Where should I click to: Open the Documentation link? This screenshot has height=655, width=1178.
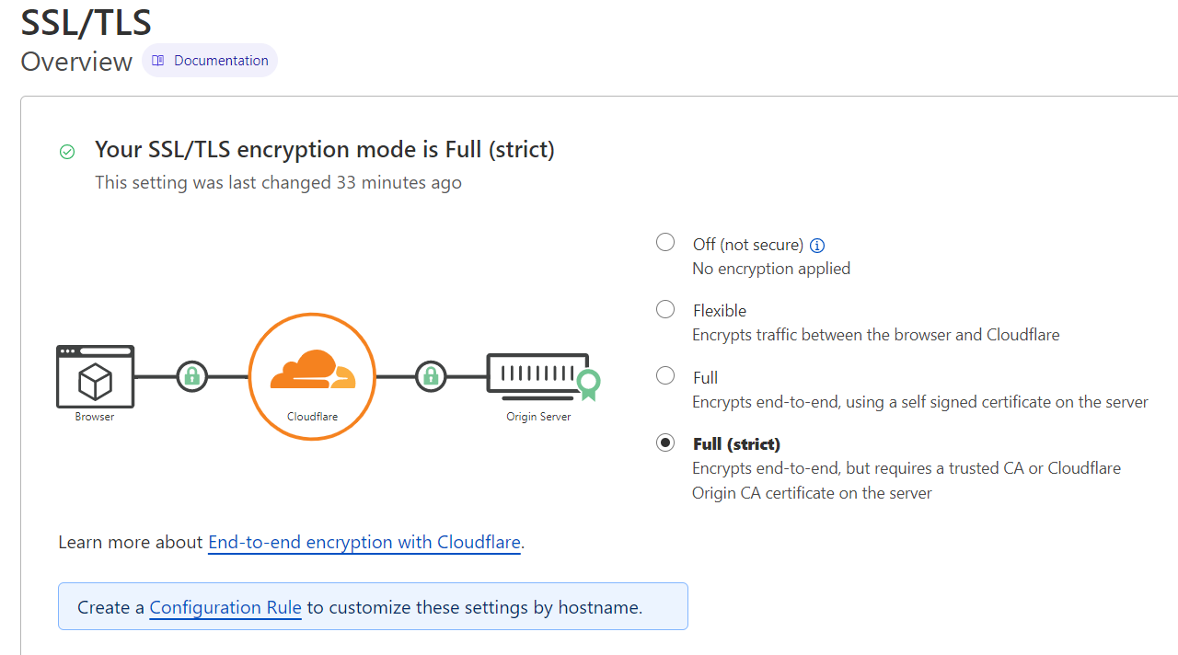pos(221,61)
